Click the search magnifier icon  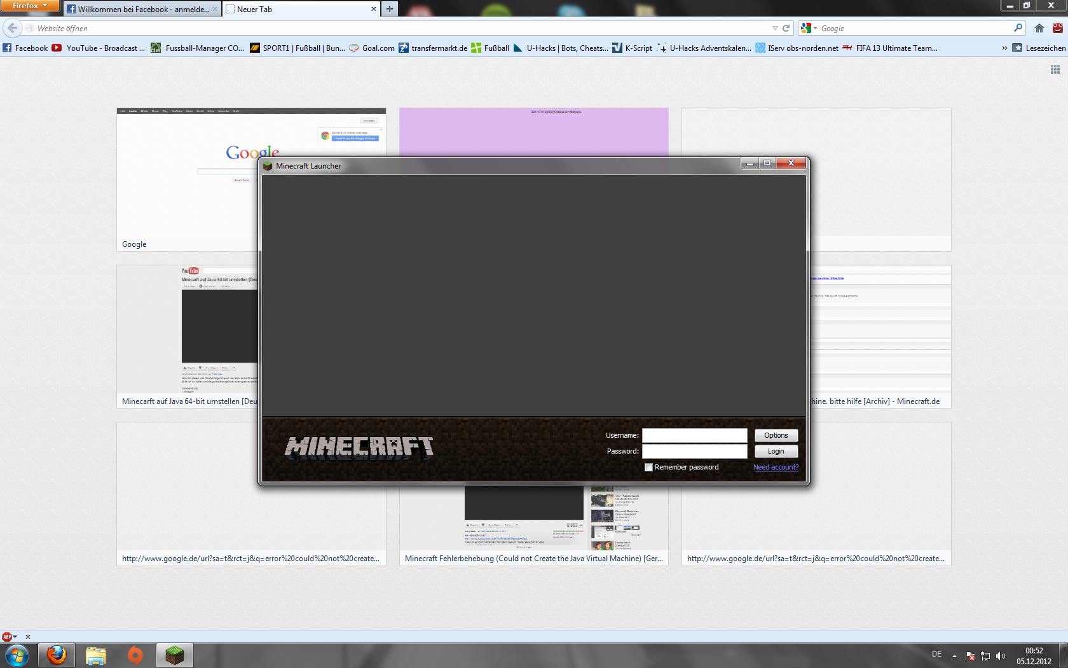click(1018, 28)
